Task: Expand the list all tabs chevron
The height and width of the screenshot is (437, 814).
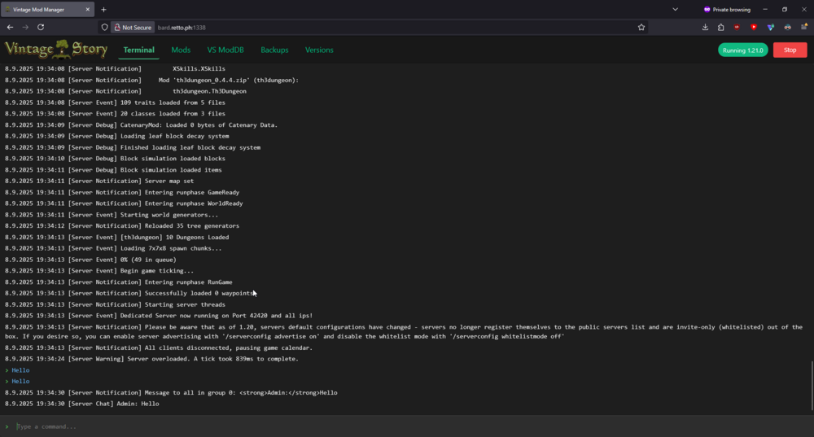Action: (x=675, y=9)
